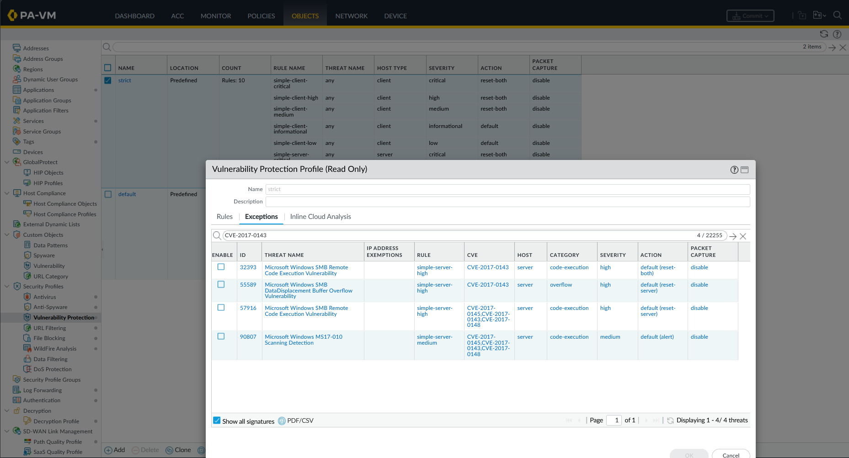Open the configuration save dropdown icon

819,16
